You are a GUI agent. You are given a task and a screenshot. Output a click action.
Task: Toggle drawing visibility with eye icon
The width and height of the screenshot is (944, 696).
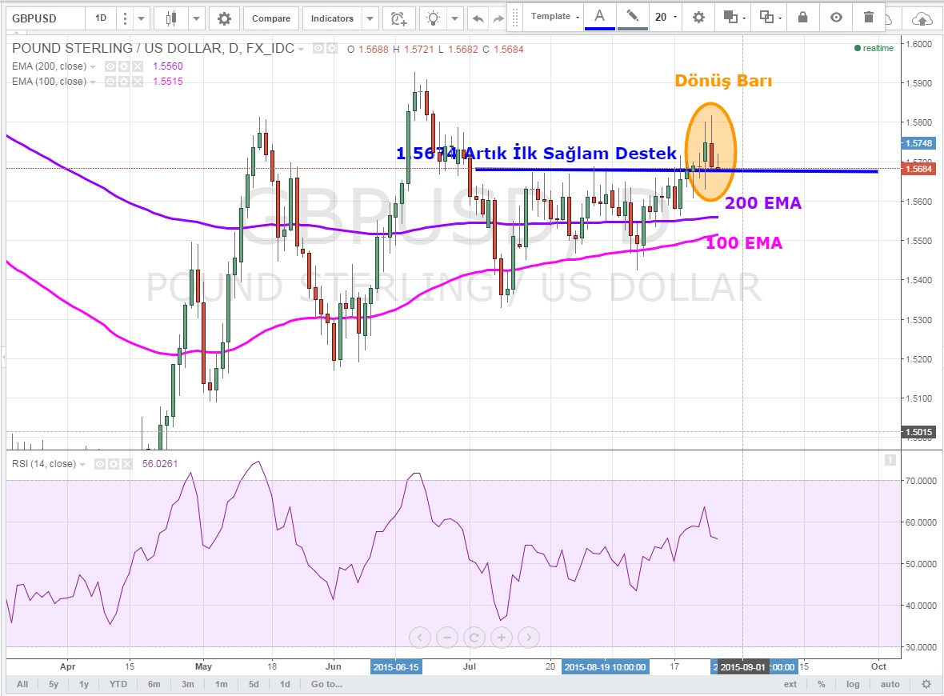coord(836,17)
